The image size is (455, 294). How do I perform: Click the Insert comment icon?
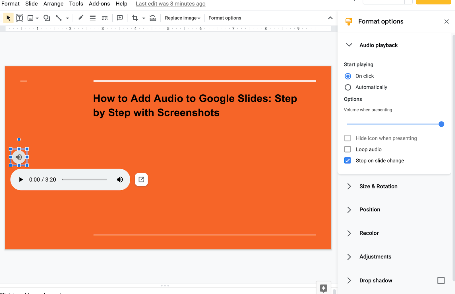(120, 18)
